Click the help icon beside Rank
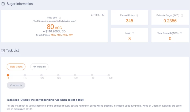Screen dimensions: 190x112 (x=133, y=33)
